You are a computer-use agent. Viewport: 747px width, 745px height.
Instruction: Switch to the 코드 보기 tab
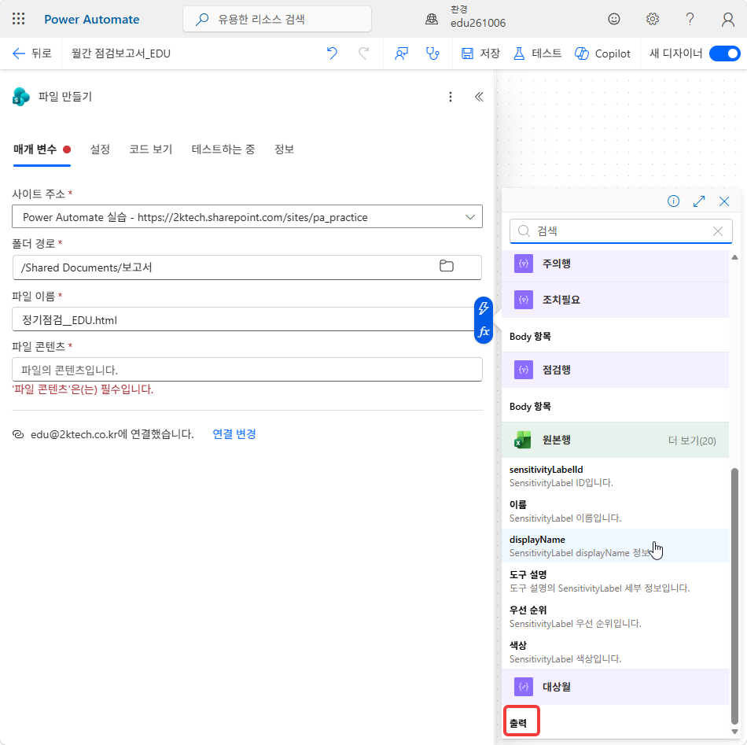coord(150,149)
